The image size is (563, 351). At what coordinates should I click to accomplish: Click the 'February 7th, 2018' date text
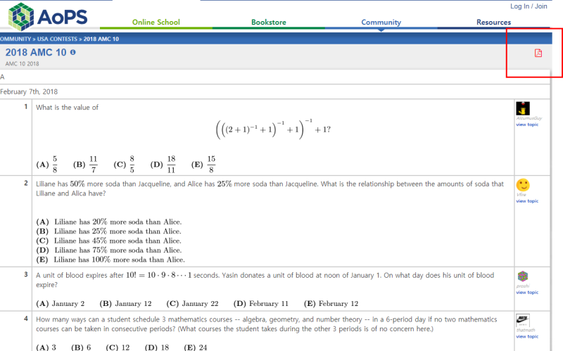click(29, 92)
